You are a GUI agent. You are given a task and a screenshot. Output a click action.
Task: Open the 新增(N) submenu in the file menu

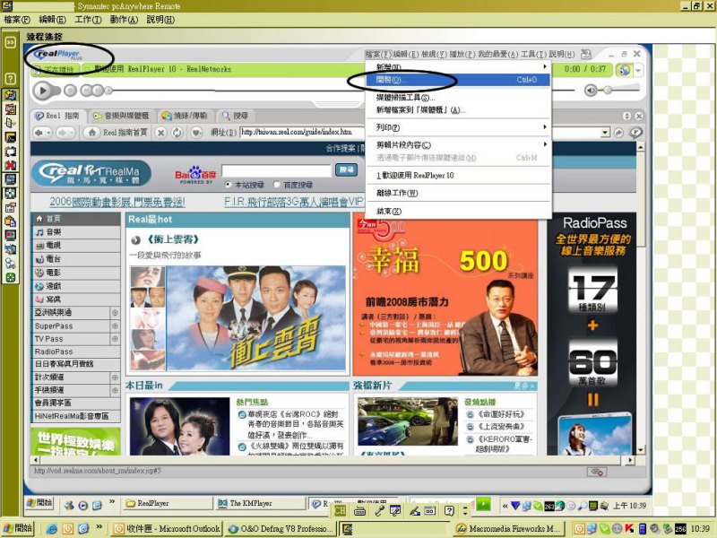tap(458, 66)
